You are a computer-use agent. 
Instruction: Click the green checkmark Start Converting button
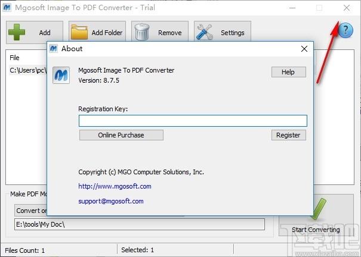pos(316,217)
